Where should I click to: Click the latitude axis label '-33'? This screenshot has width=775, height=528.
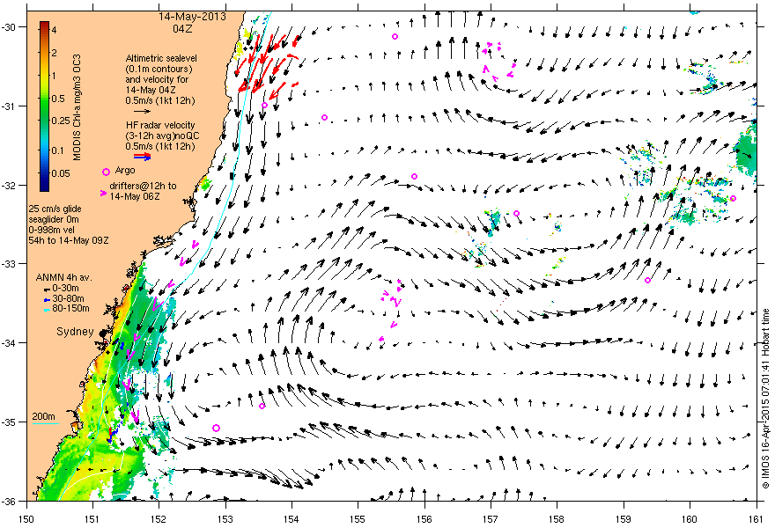tap(7, 264)
